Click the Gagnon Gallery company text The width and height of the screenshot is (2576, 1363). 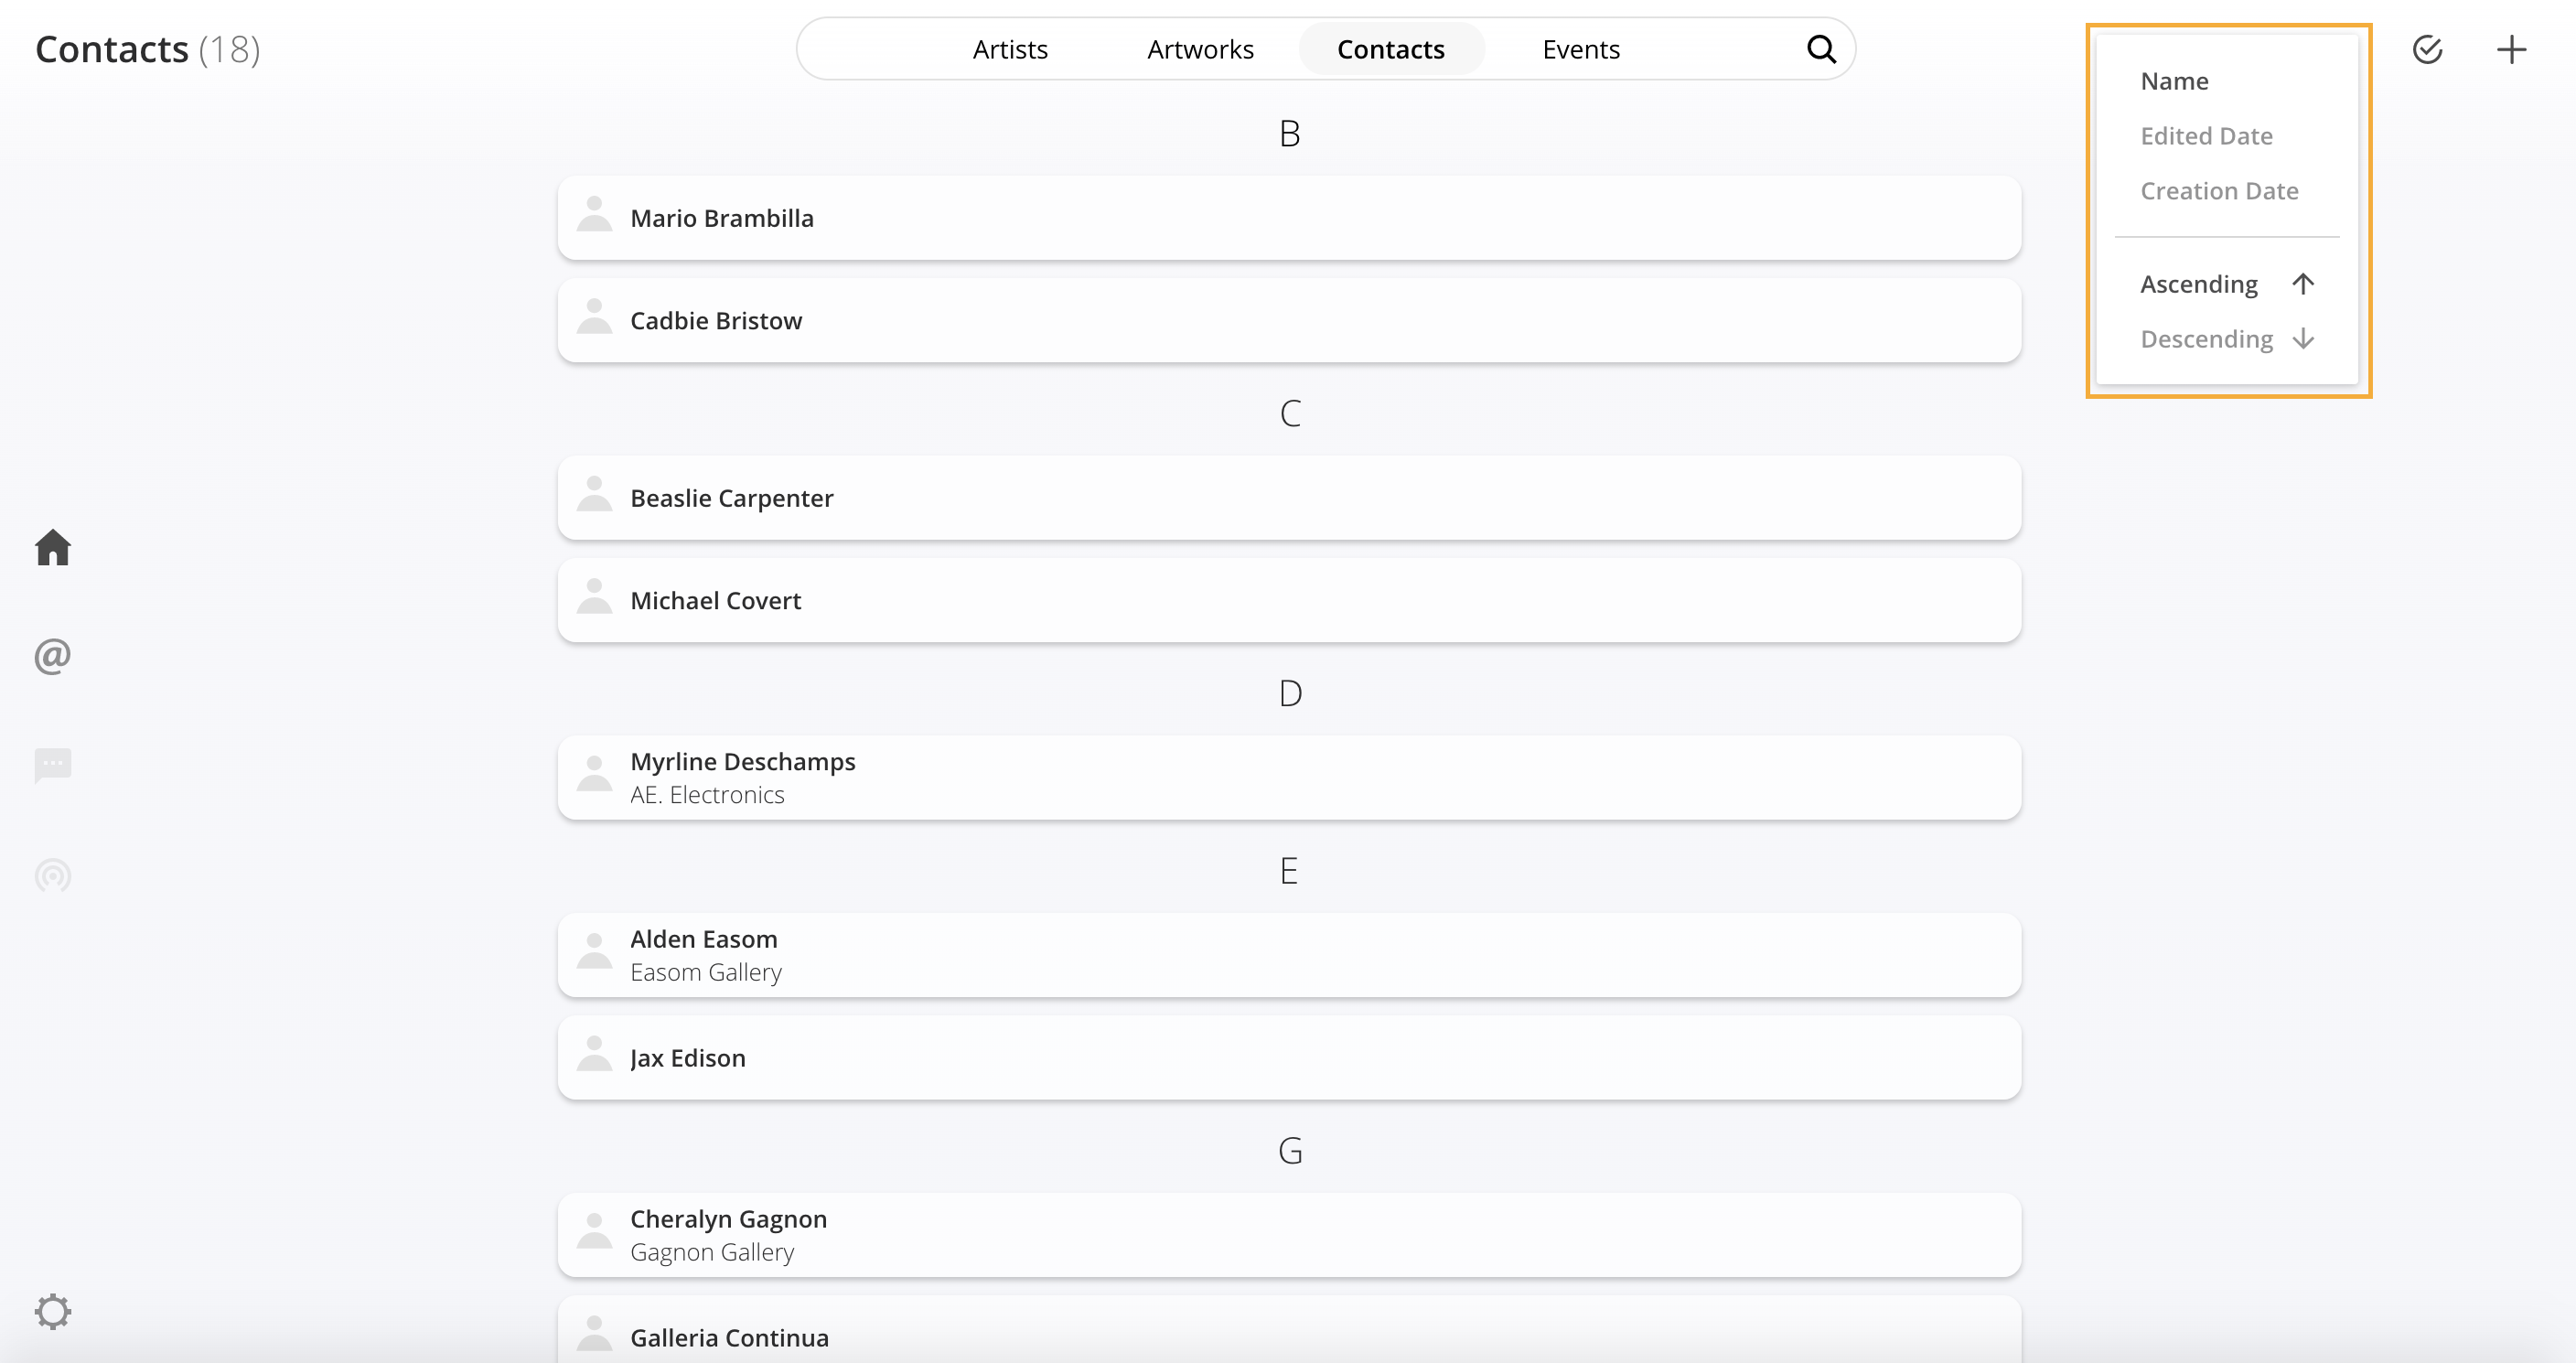(x=712, y=1252)
